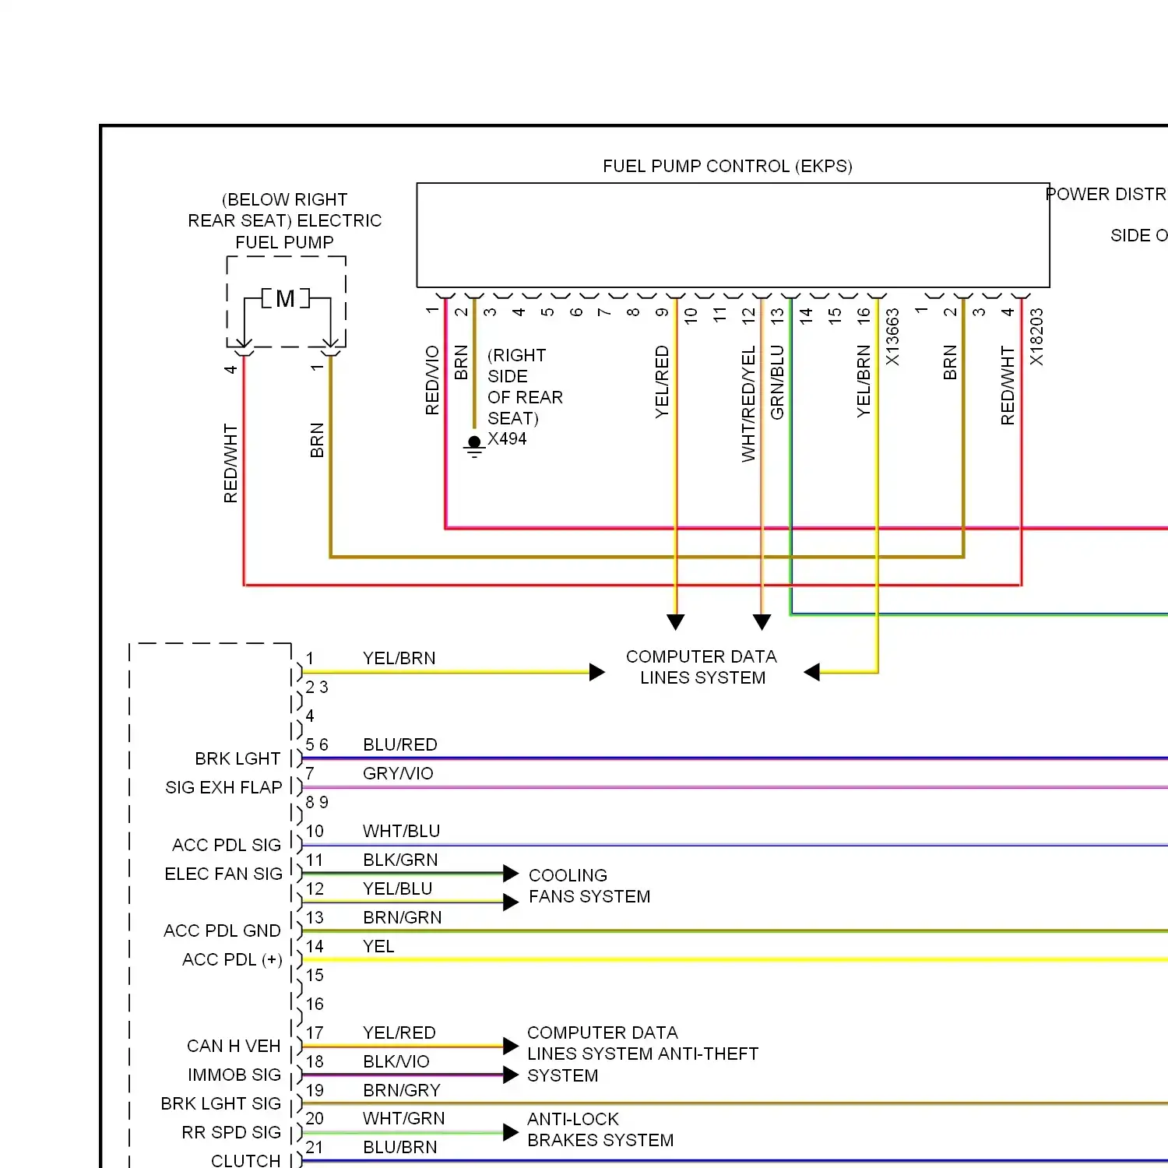Click the motor "M" symbol in fuel pump
Screen dimensions: 1168x1168
(285, 298)
